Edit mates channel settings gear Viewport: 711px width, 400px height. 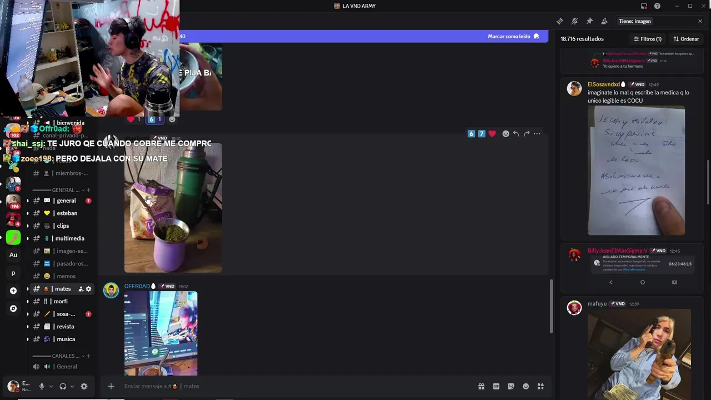click(88, 289)
